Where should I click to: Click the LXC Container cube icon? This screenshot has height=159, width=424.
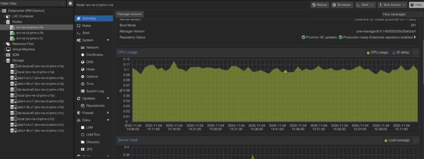tap(8, 16)
